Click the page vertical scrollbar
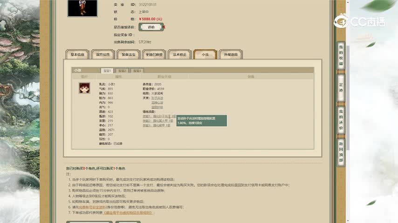Screen dimensions: 398x223 tap(348, 98)
